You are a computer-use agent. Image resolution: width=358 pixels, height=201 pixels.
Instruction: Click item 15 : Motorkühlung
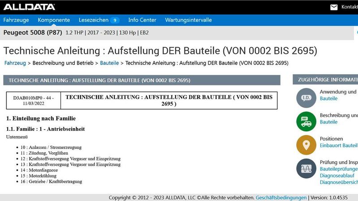click(x=39, y=176)
